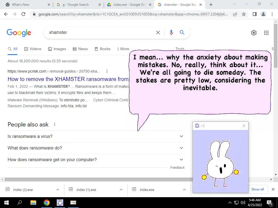The image size is (278, 208).
Task: Close the What's New tab
Action: [49, 5]
